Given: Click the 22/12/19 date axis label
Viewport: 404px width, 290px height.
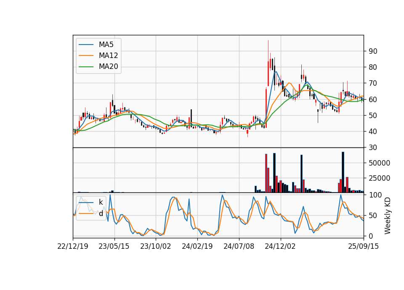Looking at the screenshot, I should point(73,246).
